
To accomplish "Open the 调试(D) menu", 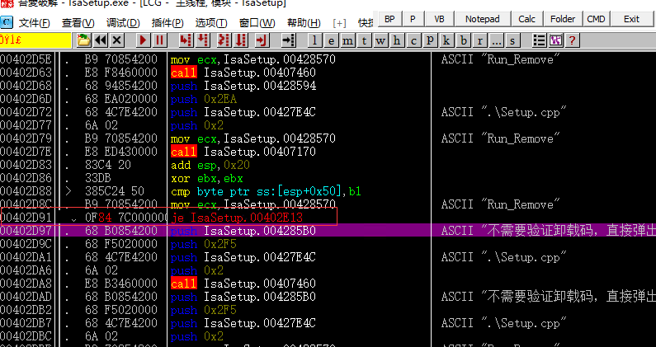I will pyautogui.click(x=123, y=22).
